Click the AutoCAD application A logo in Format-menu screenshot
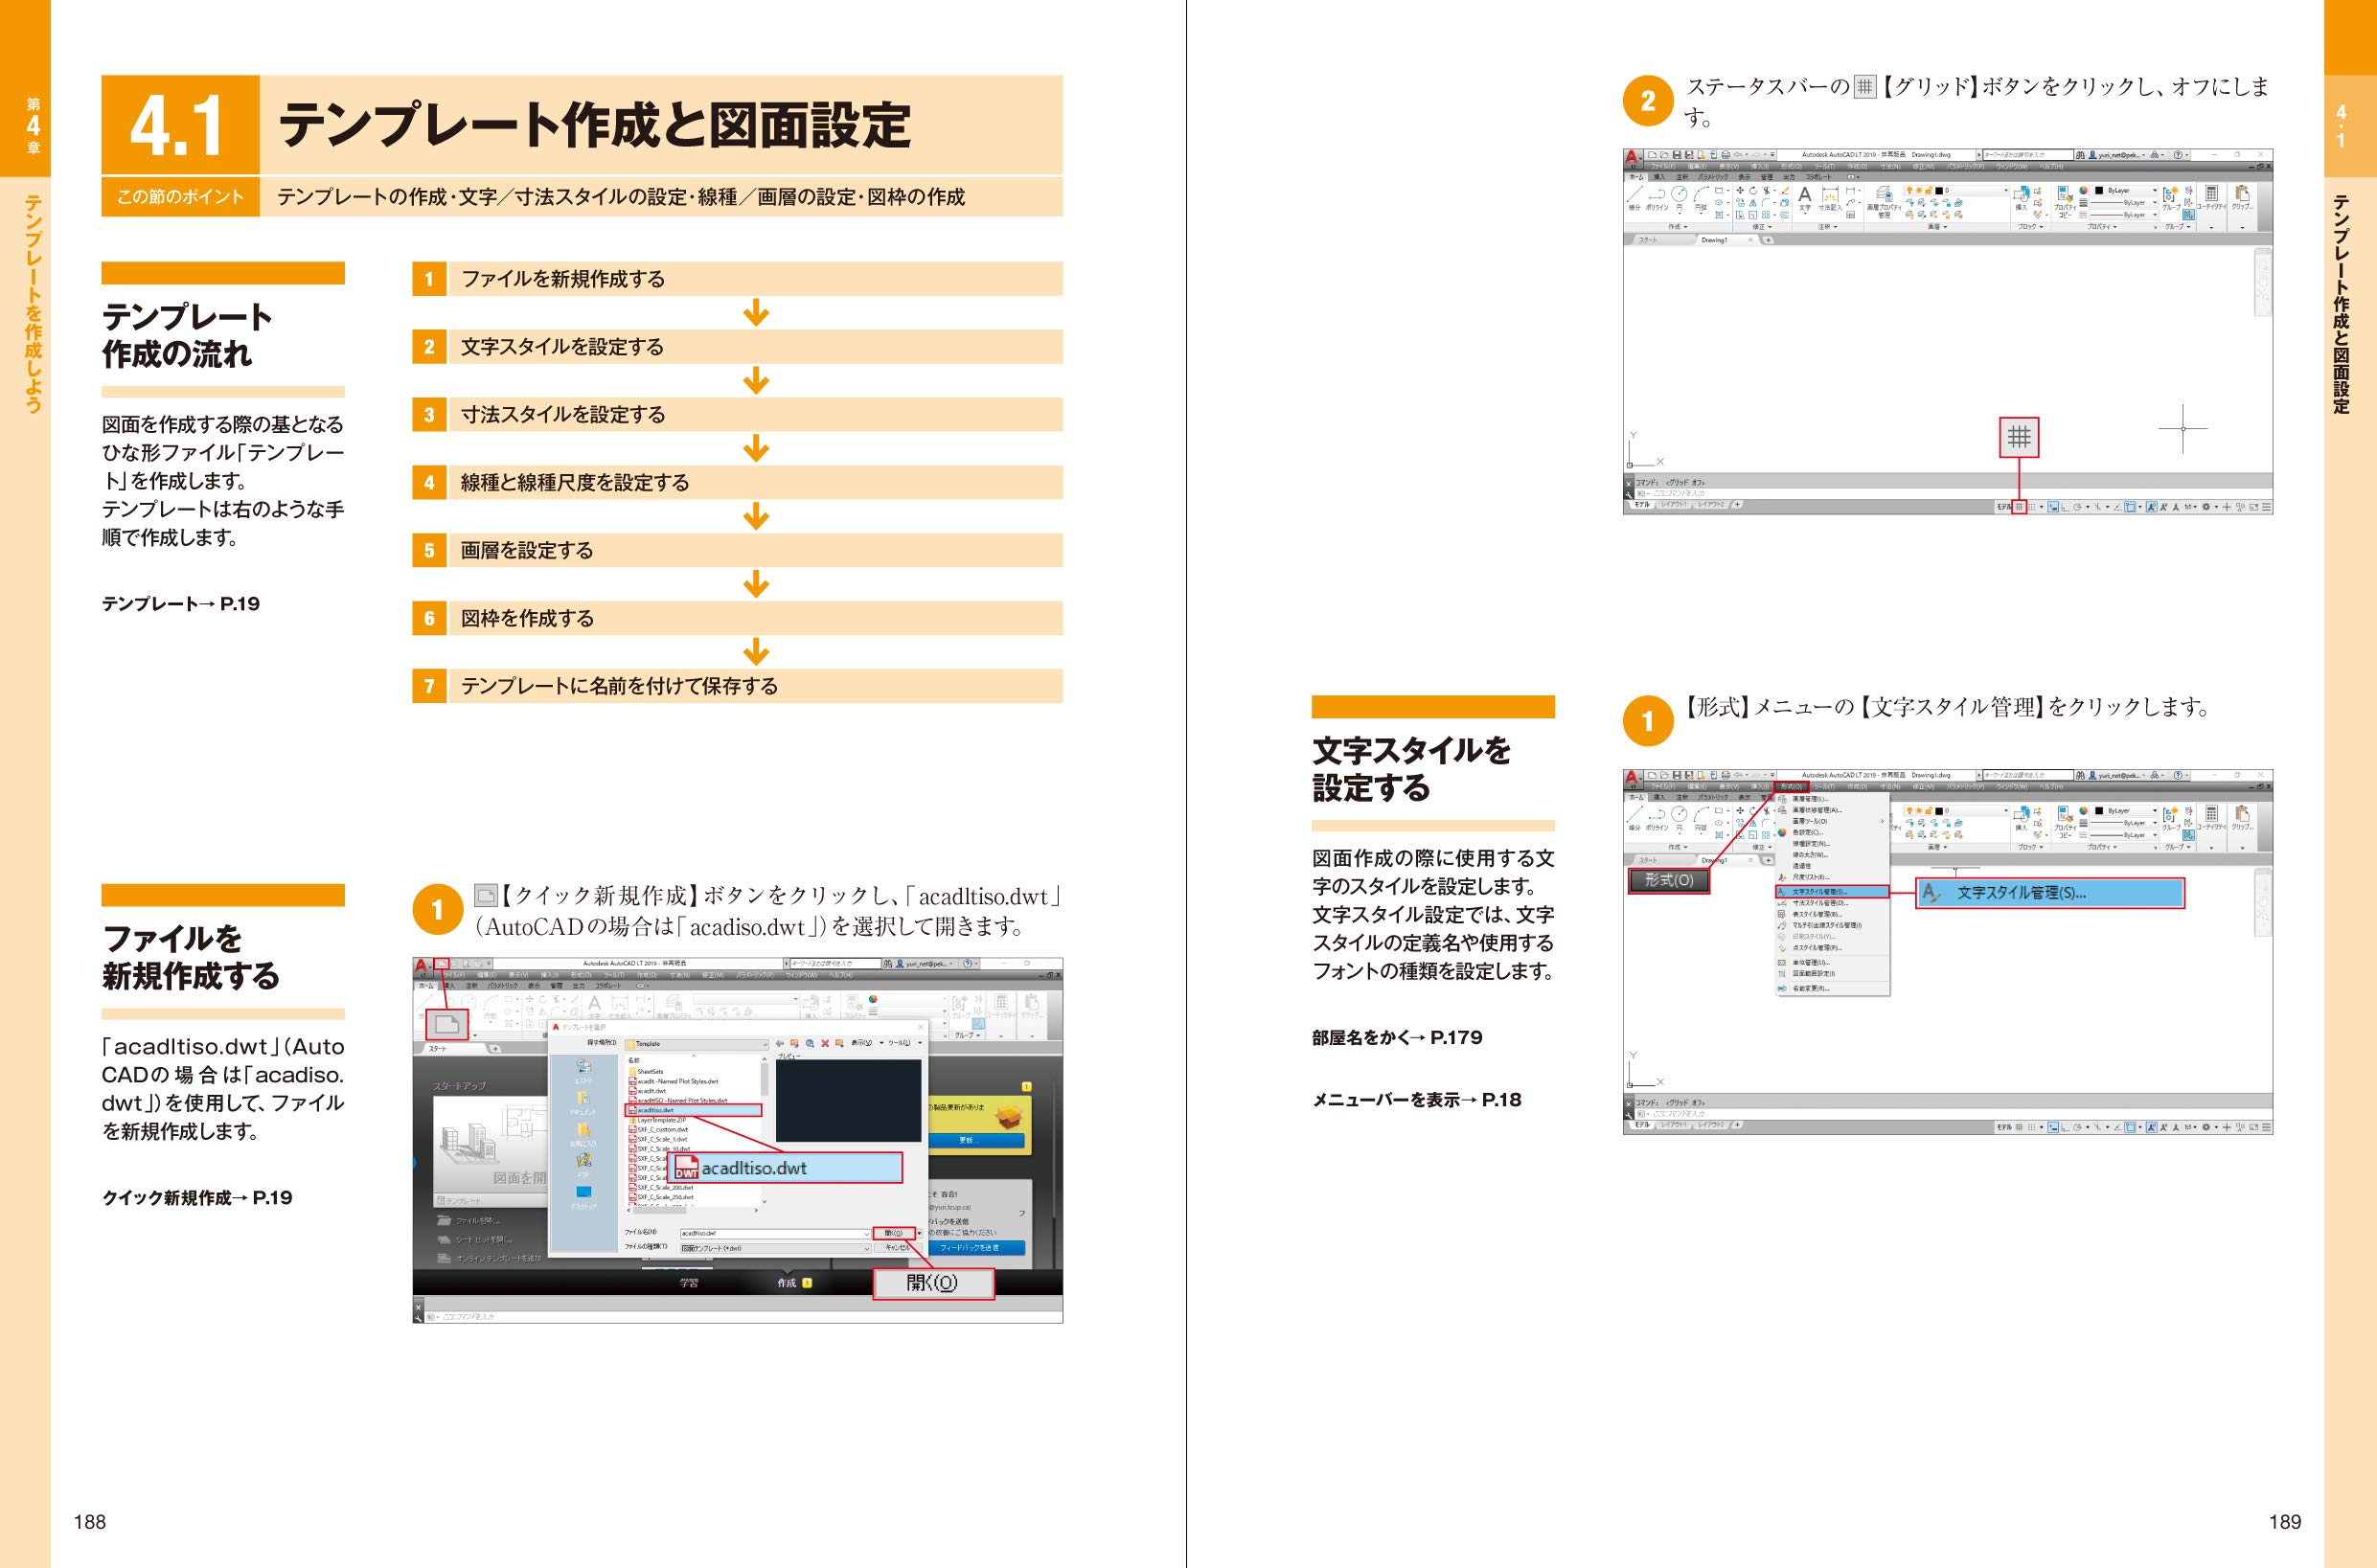 [1633, 780]
